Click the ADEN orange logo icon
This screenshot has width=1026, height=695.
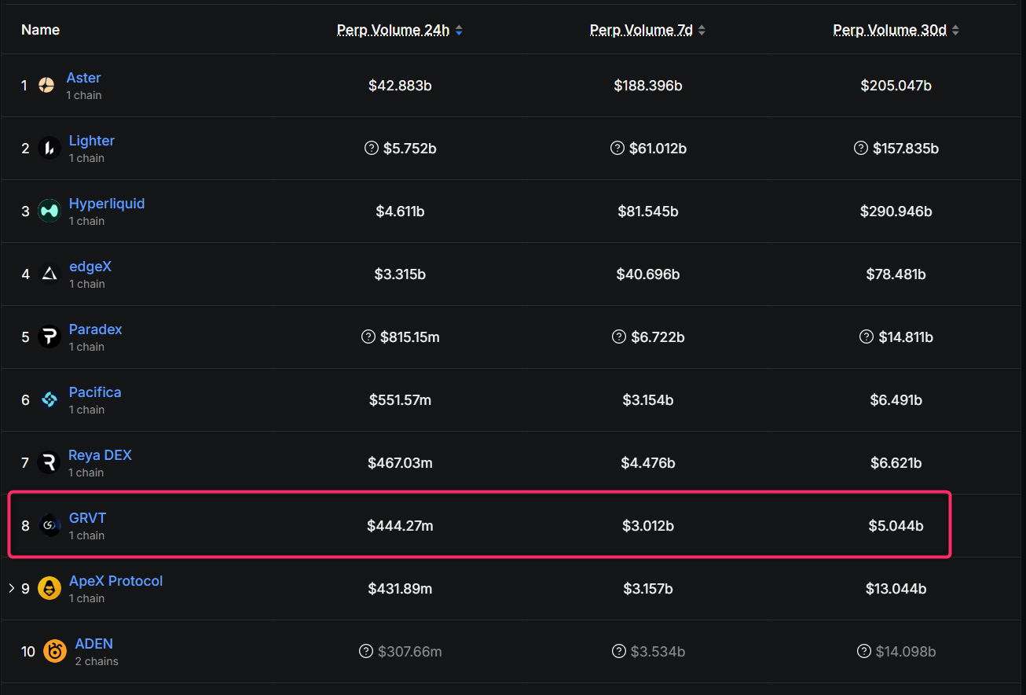pos(55,651)
